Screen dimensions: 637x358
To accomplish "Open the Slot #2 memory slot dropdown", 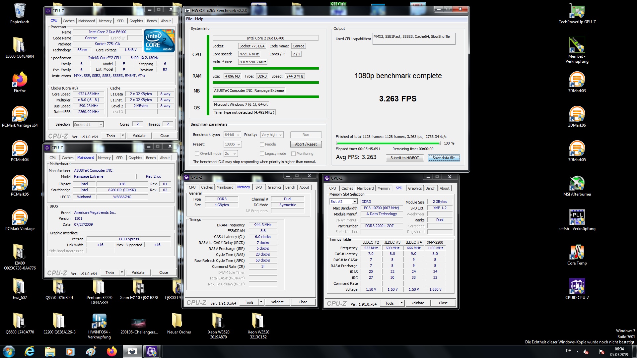I will coord(343,202).
